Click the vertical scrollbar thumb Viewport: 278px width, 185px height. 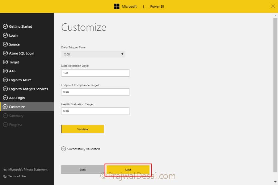(275, 95)
